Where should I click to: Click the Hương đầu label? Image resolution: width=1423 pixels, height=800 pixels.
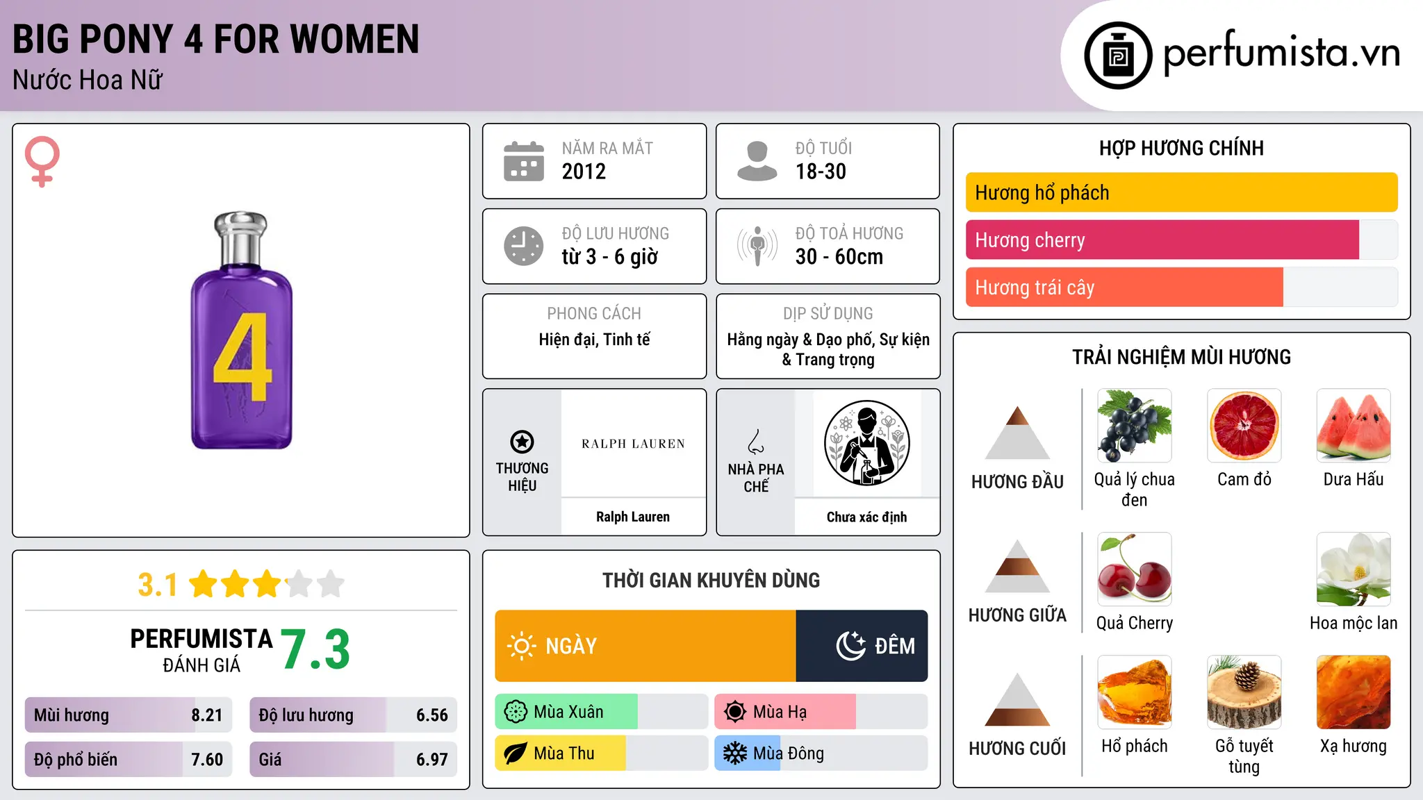[1017, 482]
